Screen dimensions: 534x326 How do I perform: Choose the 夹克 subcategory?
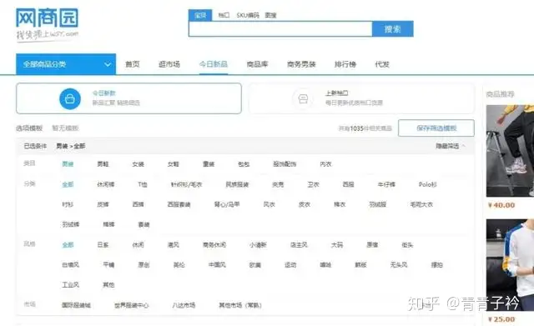point(278,184)
